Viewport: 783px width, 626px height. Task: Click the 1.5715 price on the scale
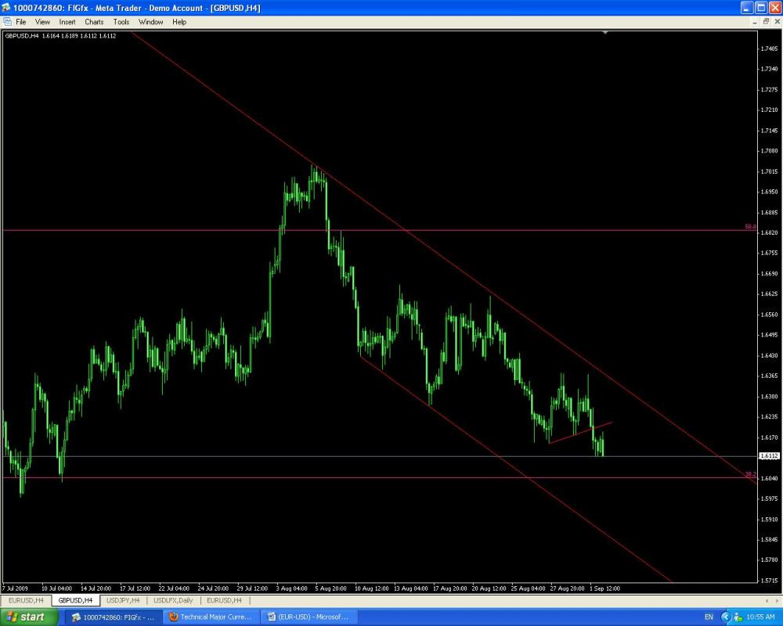(x=769, y=581)
